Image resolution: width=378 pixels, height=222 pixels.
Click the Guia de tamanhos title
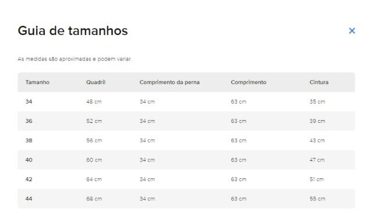pyautogui.click(x=73, y=31)
